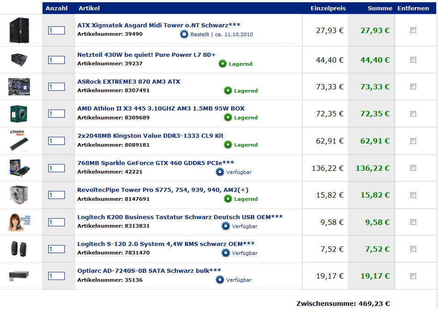The image size is (438, 309).
Task: Check Entfernen box for Kingston DDR3 kit
Action: 413,141
